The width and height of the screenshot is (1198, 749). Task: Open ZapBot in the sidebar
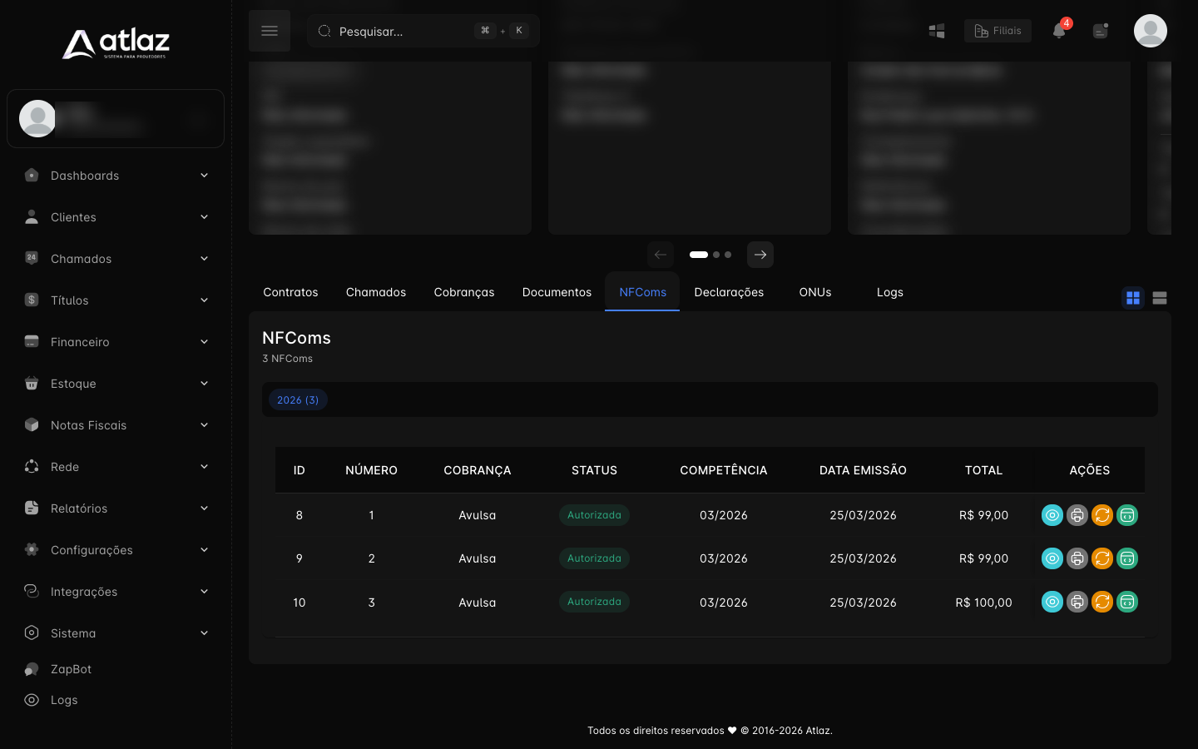(x=116, y=669)
